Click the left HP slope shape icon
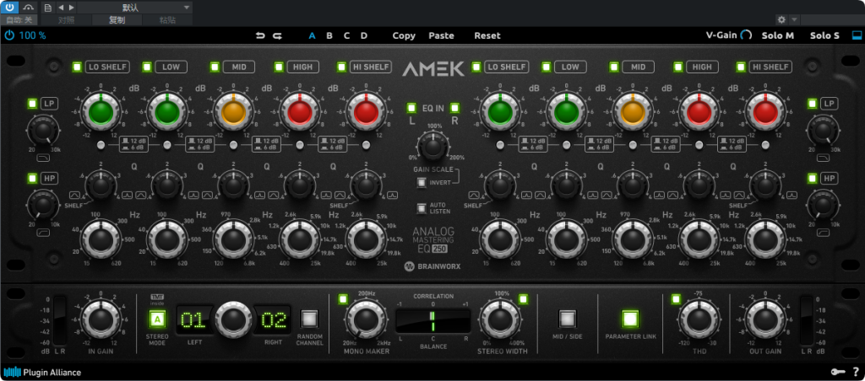 pos(43,233)
